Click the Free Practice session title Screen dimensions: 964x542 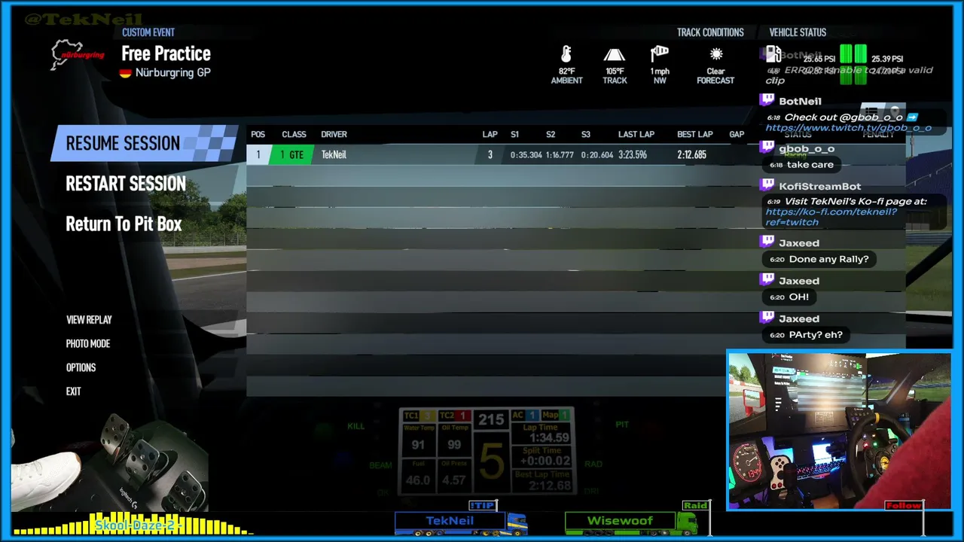pos(166,53)
